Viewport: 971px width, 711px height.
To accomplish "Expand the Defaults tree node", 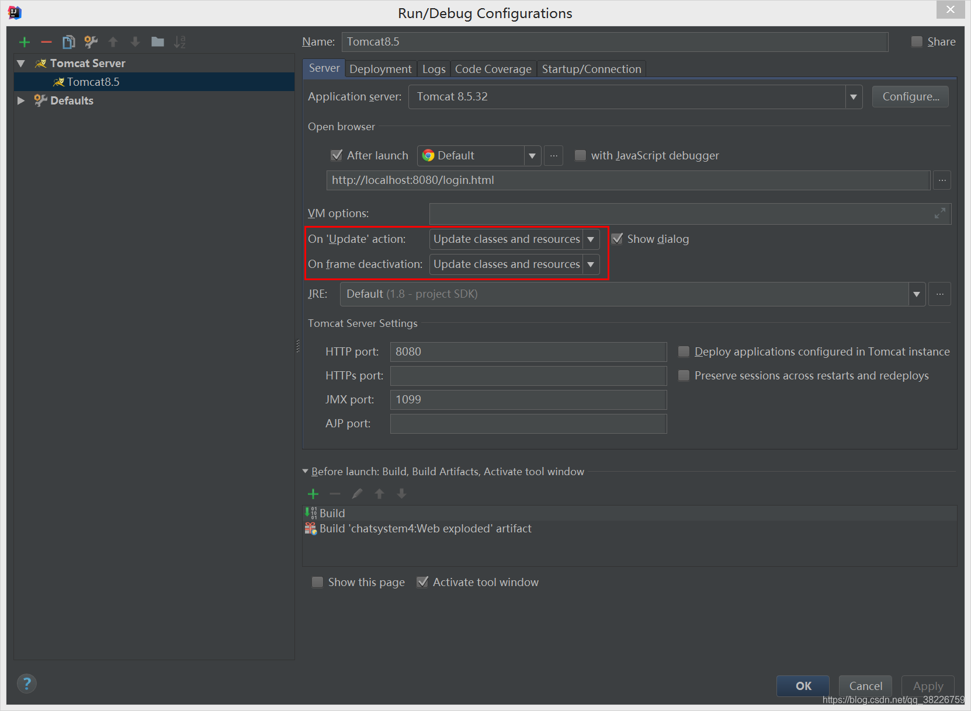I will [x=21, y=100].
